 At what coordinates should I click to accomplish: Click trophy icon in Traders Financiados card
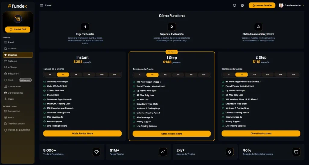pos(96,152)
